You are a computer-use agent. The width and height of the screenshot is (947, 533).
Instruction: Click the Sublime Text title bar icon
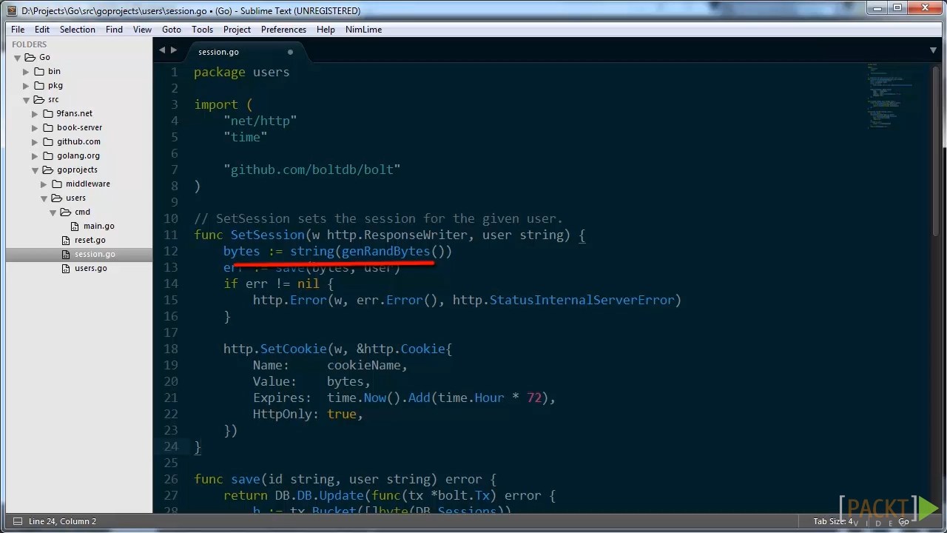click(11, 10)
